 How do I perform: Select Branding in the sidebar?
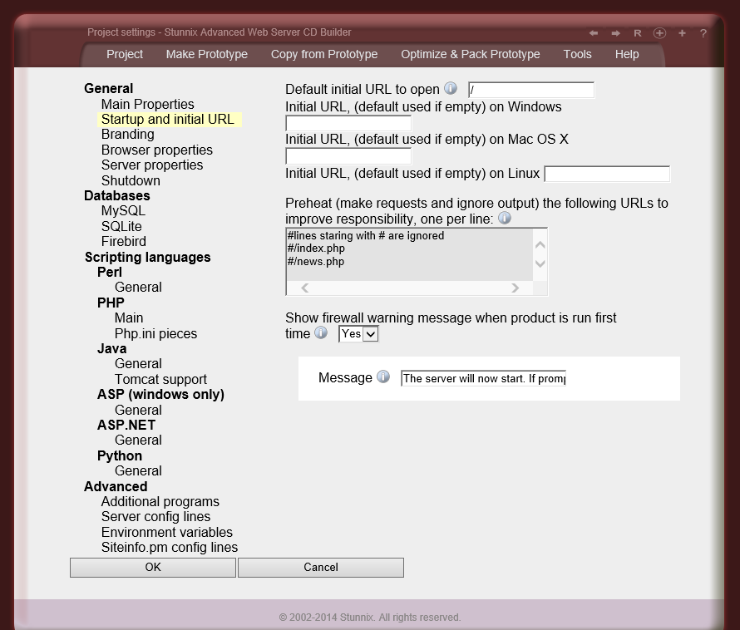(x=127, y=134)
